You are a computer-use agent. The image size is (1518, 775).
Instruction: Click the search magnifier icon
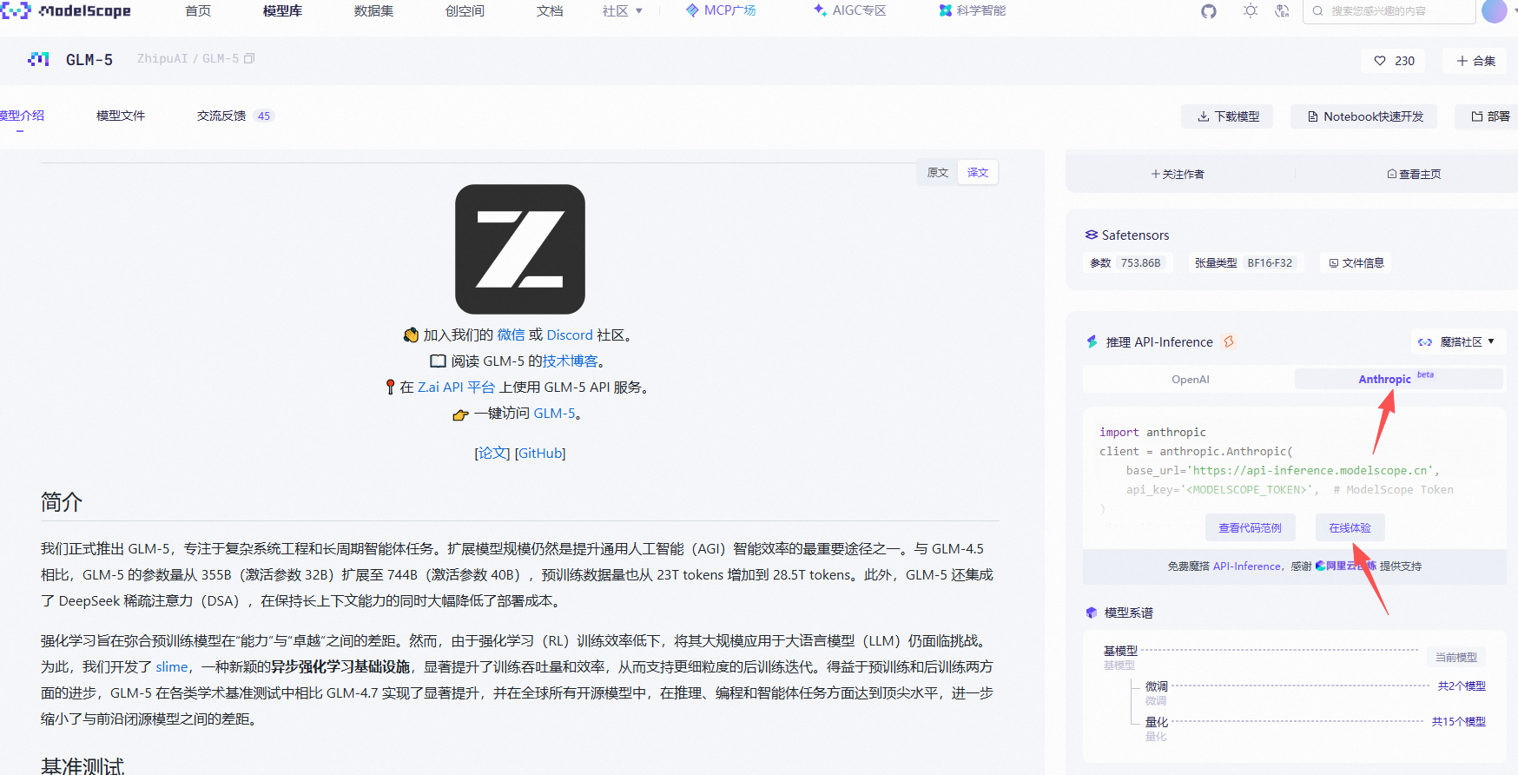(1318, 11)
